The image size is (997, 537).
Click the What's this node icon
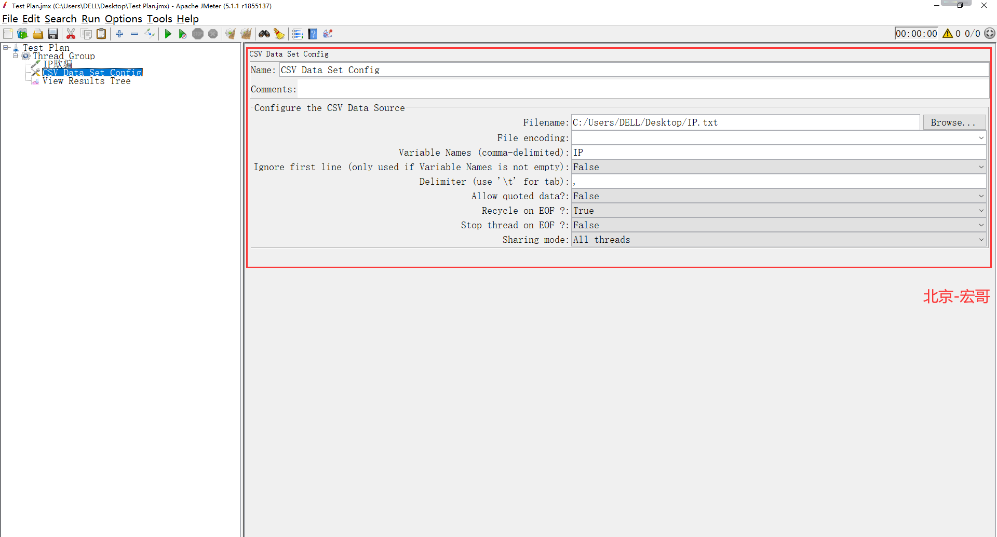[328, 34]
